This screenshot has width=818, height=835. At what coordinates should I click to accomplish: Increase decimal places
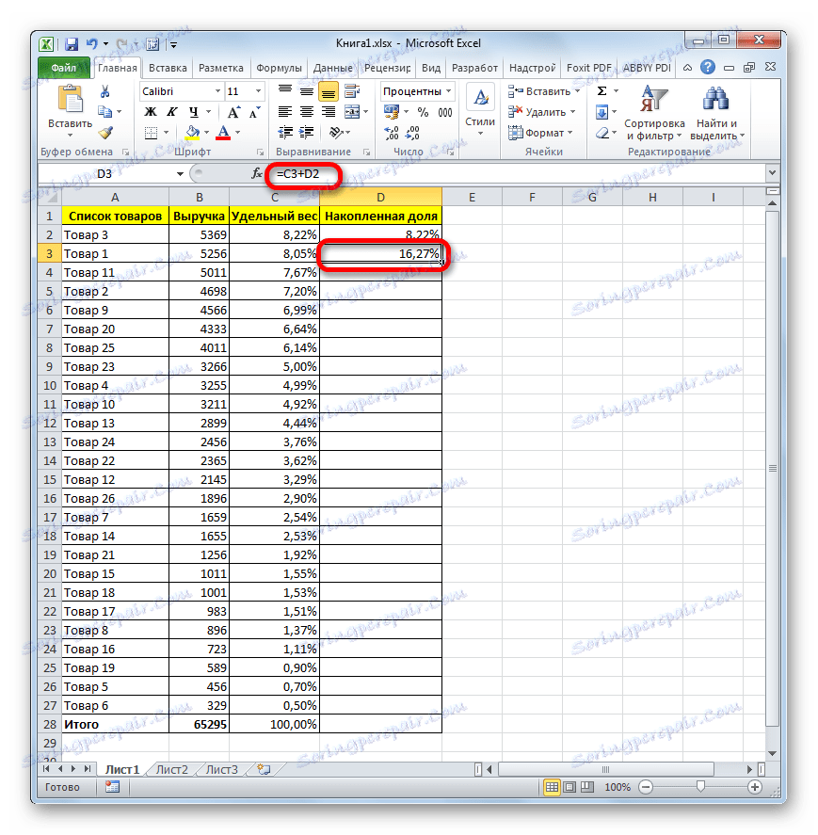(392, 133)
